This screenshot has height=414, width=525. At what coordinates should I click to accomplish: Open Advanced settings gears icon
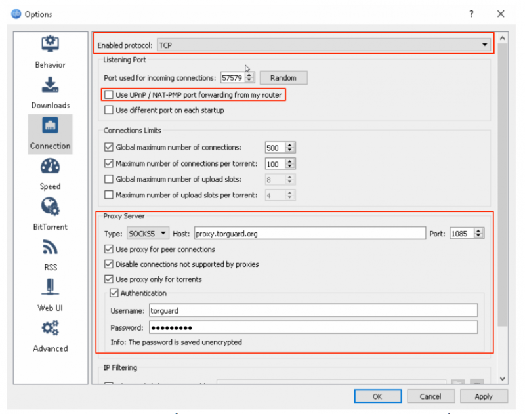coord(50,328)
